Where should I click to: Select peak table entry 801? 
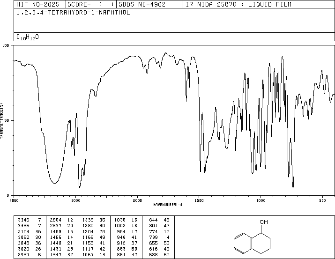(153, 225)
